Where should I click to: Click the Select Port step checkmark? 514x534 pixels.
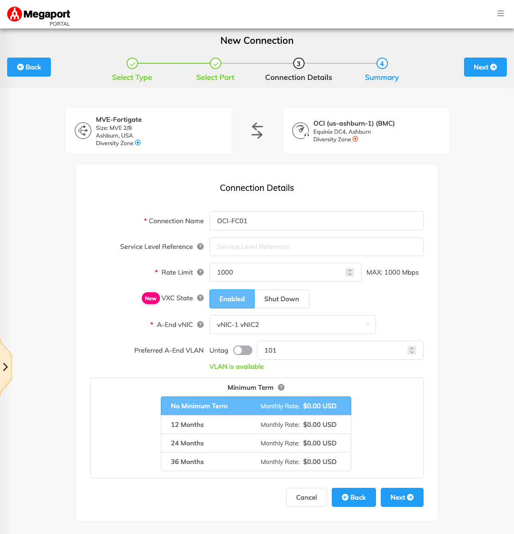(x=215, y=63)
